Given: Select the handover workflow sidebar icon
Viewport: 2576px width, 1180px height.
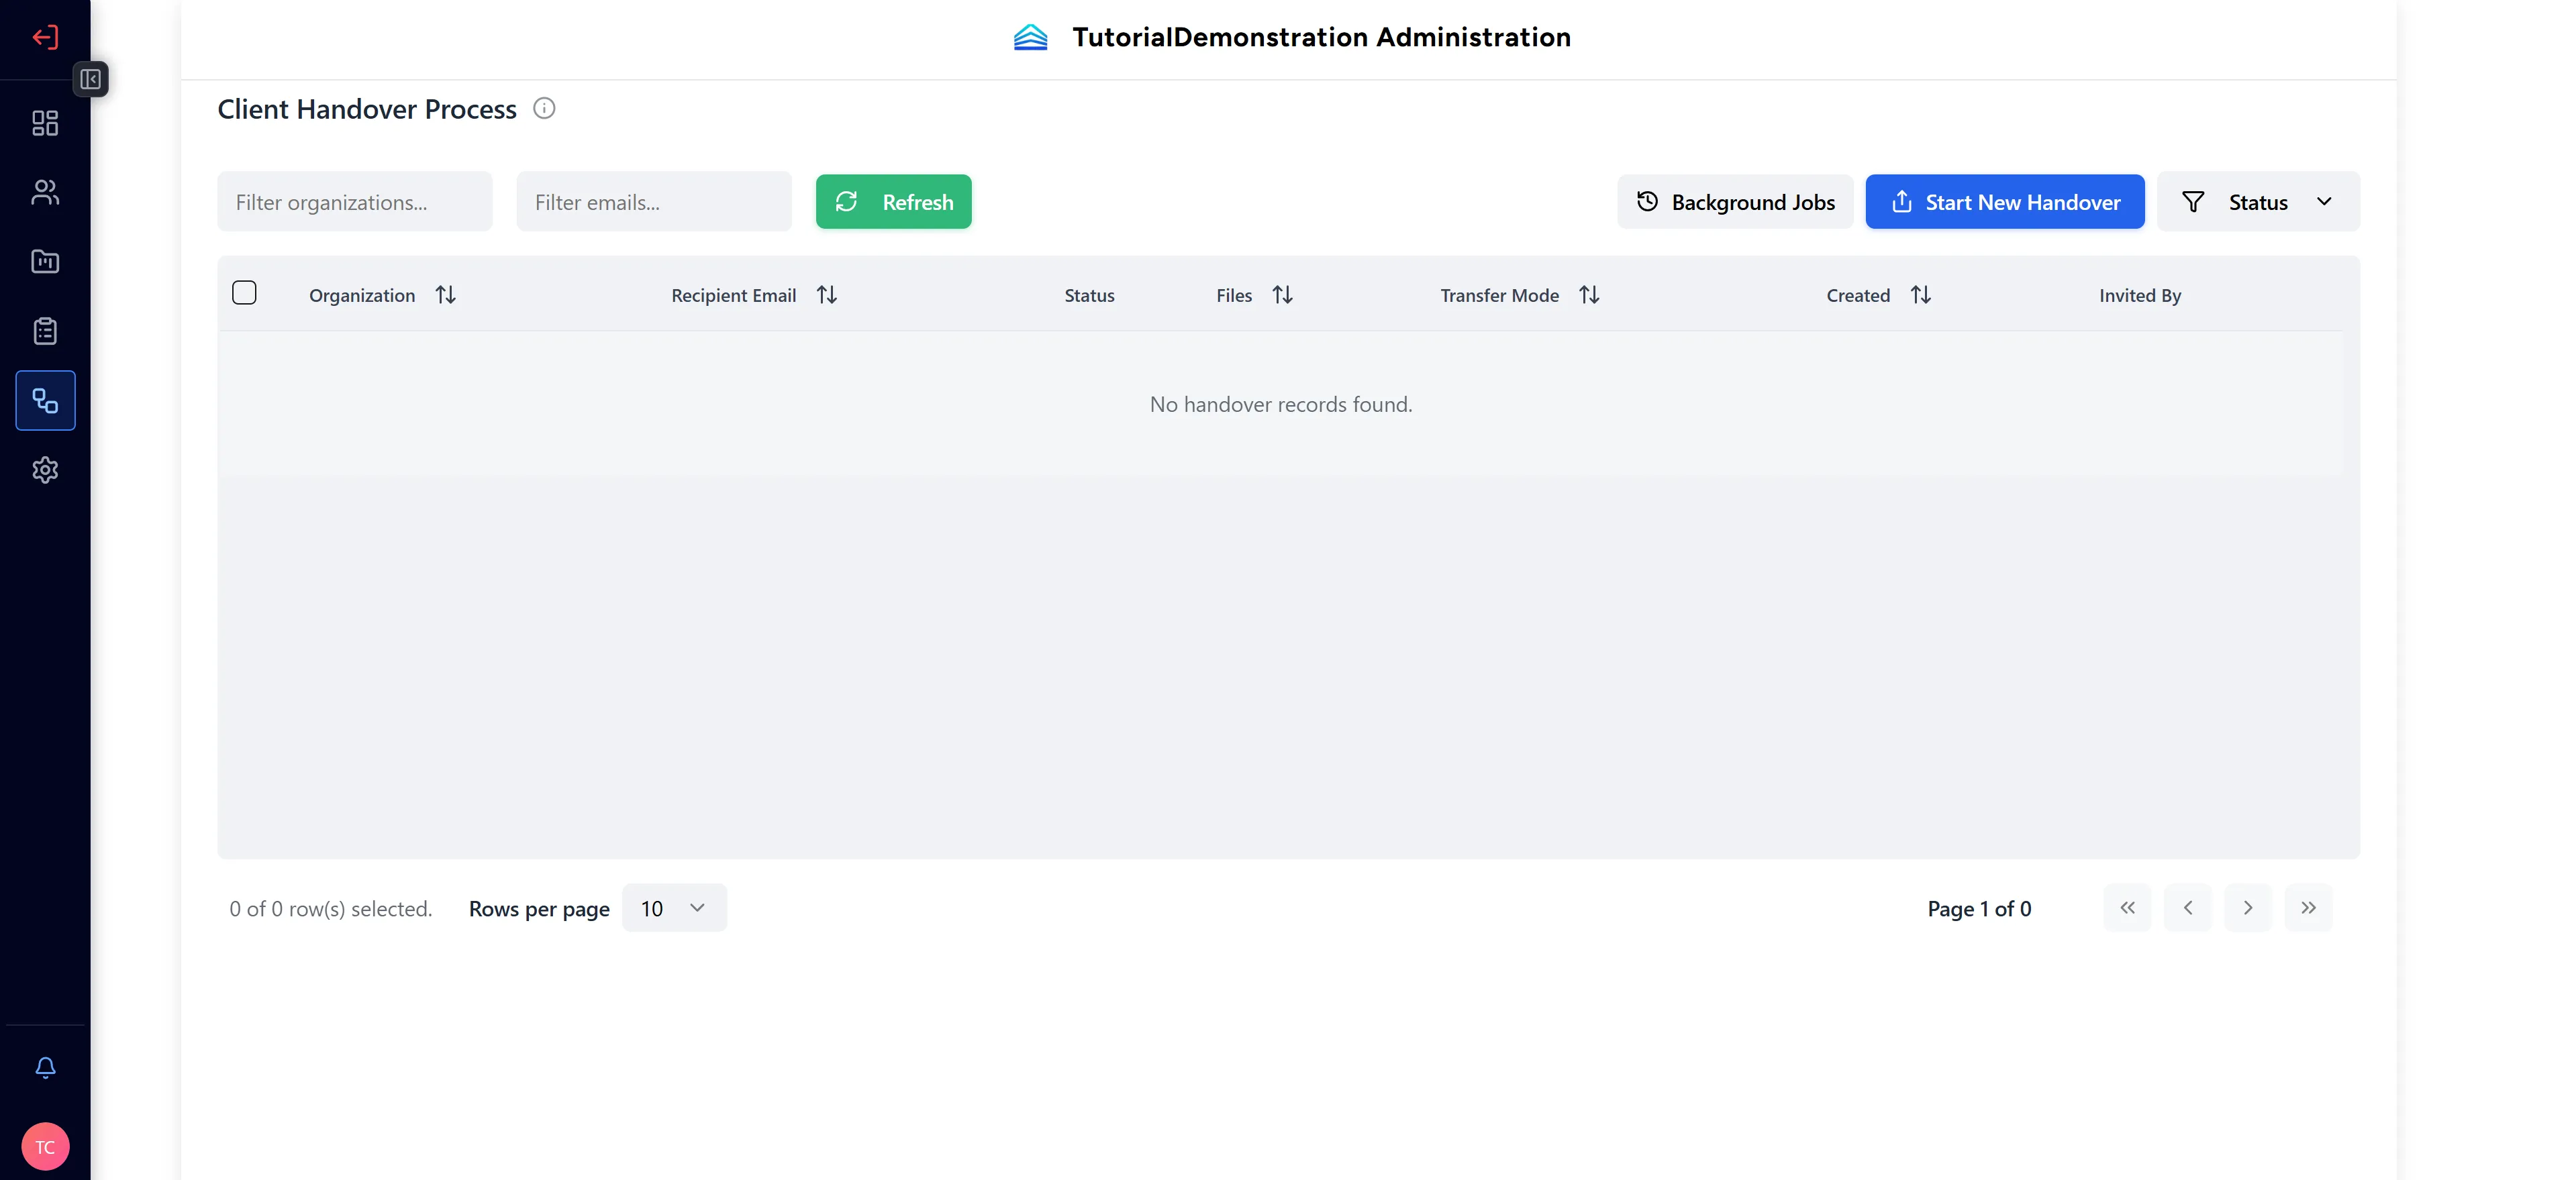Looking at the screenshot, I should [x=45, y=400].
